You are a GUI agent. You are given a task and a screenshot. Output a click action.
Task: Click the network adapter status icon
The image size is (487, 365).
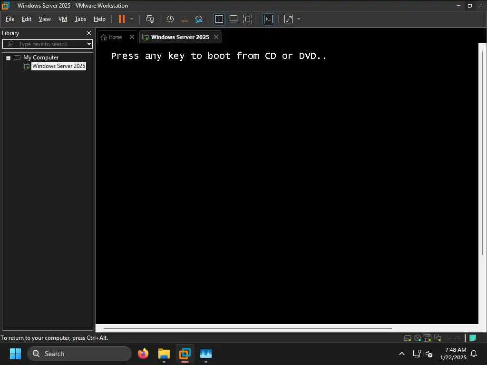coord(438,338)
